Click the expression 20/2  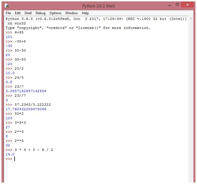tap(19, 69)
